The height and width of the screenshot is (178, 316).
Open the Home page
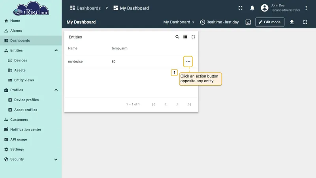coord(31,21)
